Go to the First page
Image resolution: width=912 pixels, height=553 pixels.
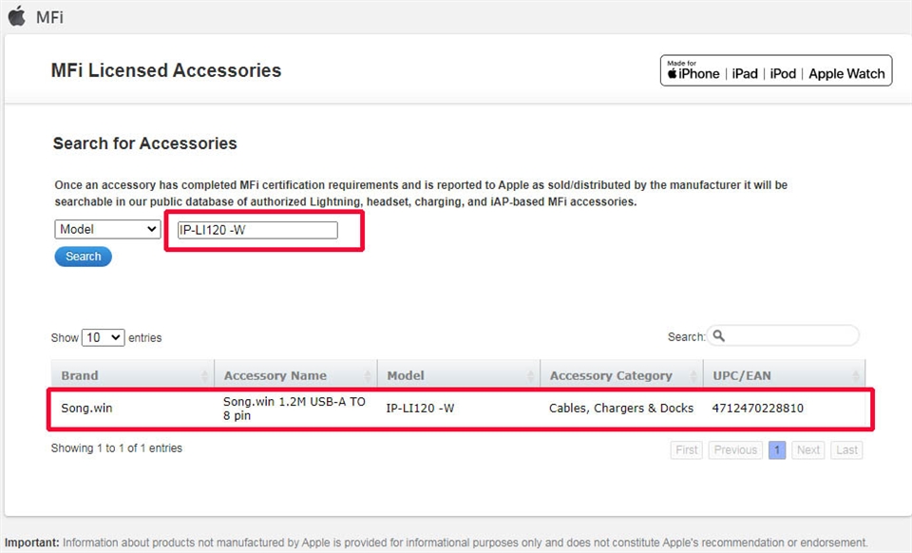tap(687, 450)
